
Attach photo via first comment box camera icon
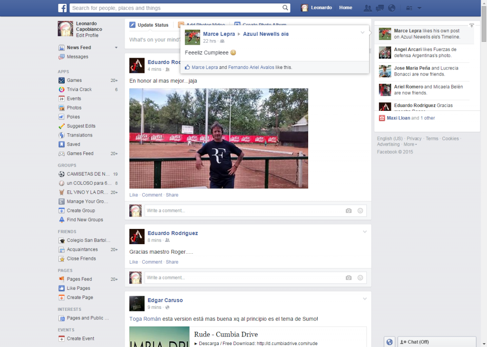click(x=349, y=211)
